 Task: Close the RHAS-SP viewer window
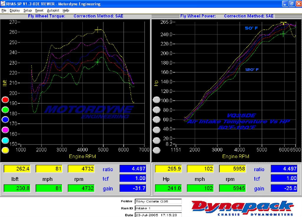pyautogui.click(x=298, y=4)
